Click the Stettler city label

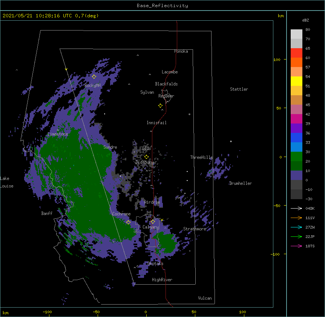click(x=239, y=89)
